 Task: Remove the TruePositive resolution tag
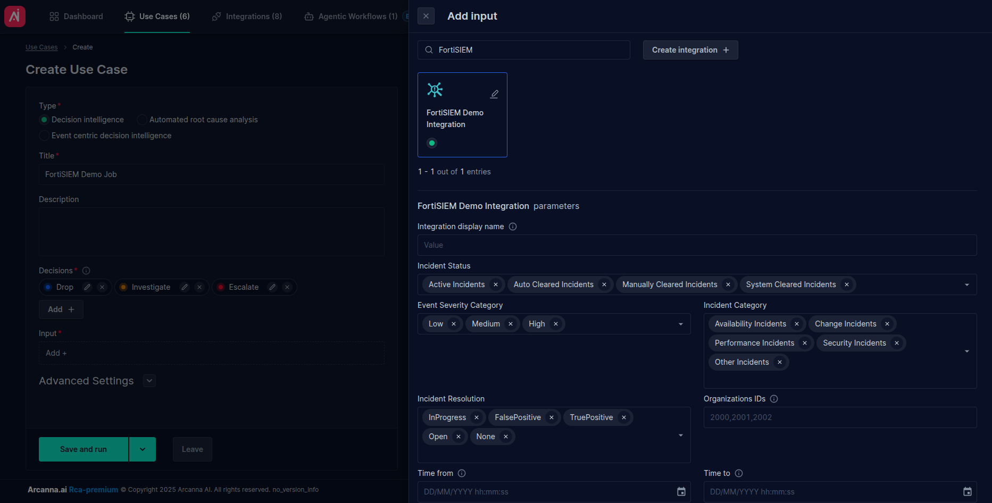[624, 417]
